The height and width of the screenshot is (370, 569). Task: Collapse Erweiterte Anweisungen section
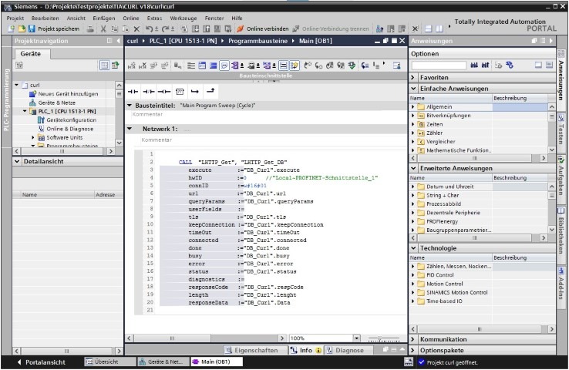click(413, 168)
